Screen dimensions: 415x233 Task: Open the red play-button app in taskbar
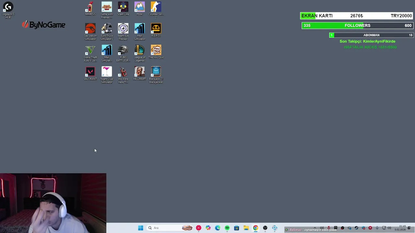198,228
